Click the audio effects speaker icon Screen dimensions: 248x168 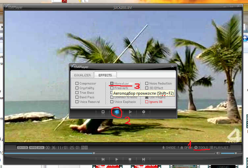(x=117, y=112)
